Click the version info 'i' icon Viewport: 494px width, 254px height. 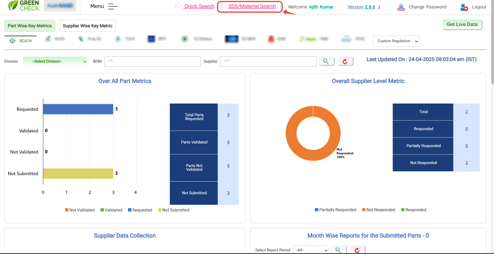pyautogui.click(x=379, y=7)
